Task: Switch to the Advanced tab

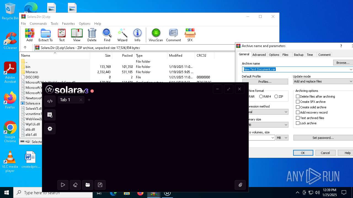Action: 259,55
